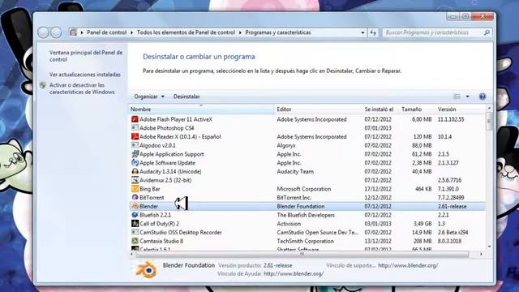Expand the arrow after Panel de control

click(131, 32)
